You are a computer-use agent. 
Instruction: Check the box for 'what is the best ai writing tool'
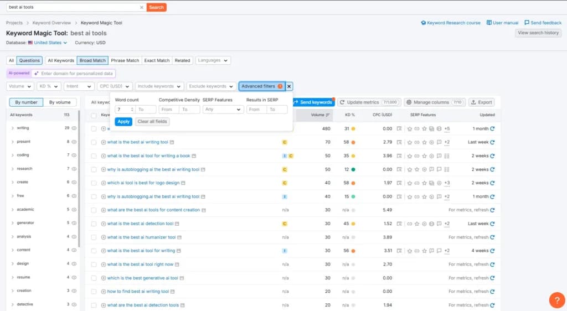click(94, 142)
